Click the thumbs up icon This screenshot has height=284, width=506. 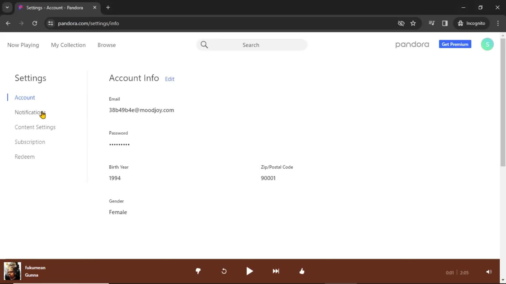point(302,271)
